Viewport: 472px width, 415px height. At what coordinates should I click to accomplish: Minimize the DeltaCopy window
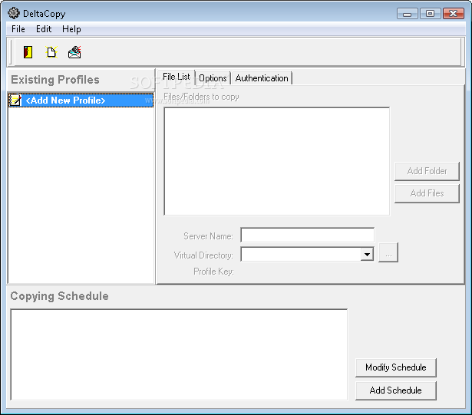click(407, 14)
